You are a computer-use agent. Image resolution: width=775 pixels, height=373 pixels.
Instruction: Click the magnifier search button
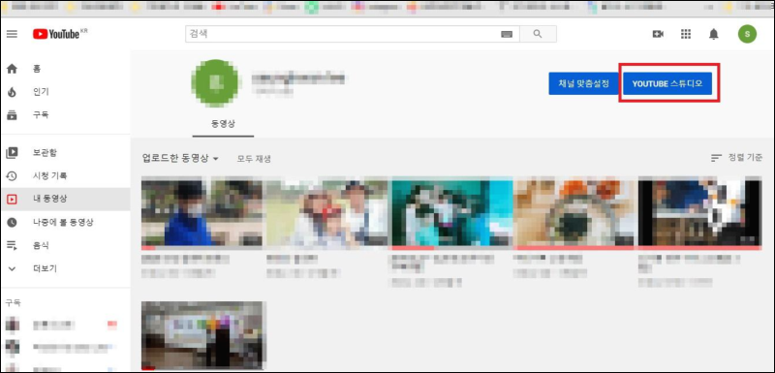coord(538,34)
